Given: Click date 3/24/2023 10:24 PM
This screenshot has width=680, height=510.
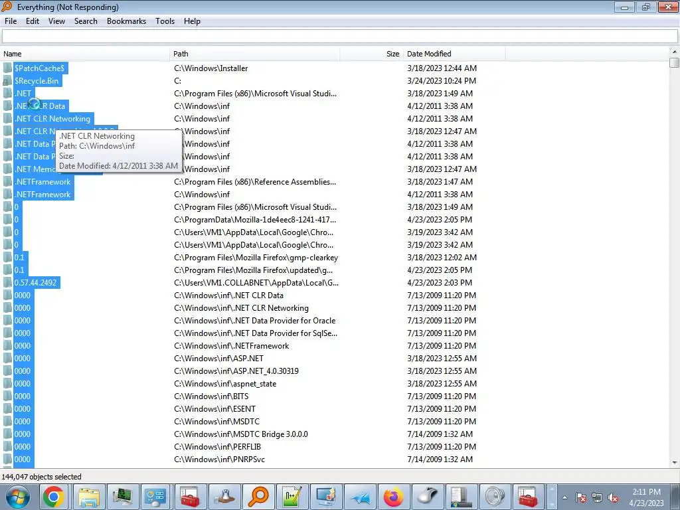Looking at the screenshot, I should click(x=442, y=80).
